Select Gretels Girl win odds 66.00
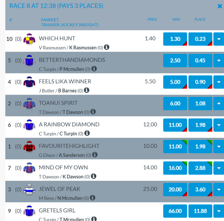The width and height of the screenshot is (224, 221). (x=175, y=211)
